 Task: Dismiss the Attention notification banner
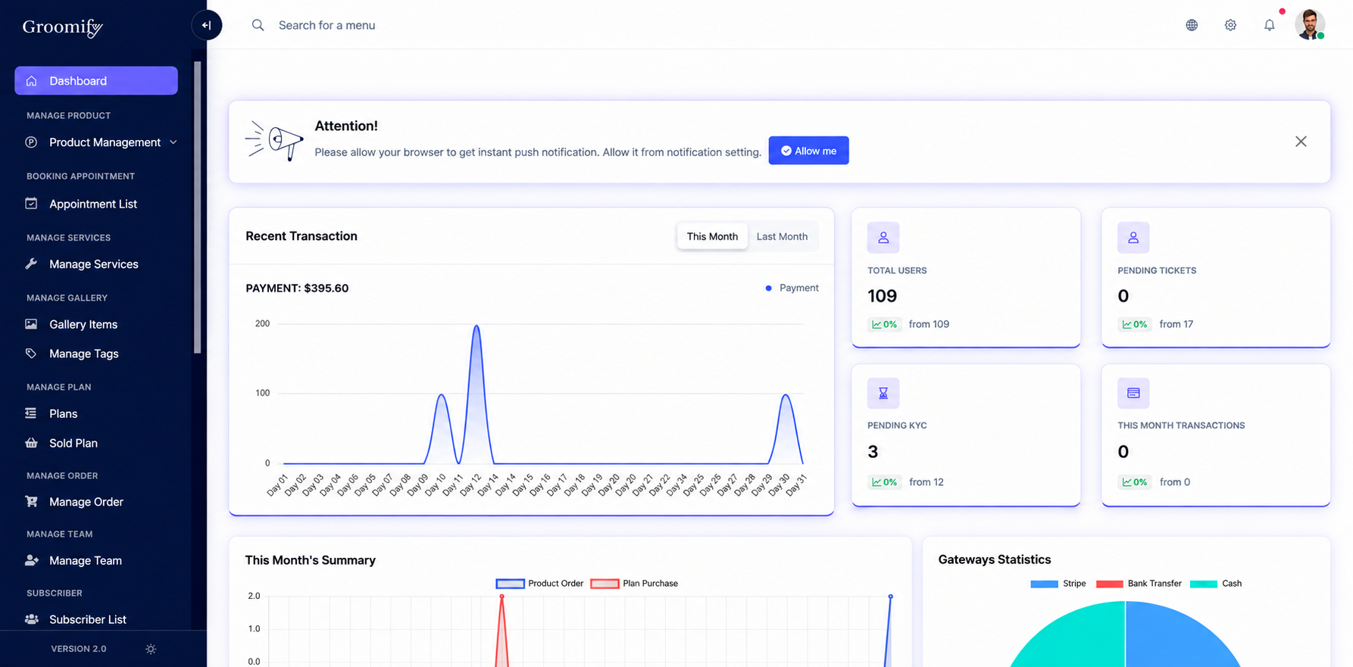tap(1301, 142)
